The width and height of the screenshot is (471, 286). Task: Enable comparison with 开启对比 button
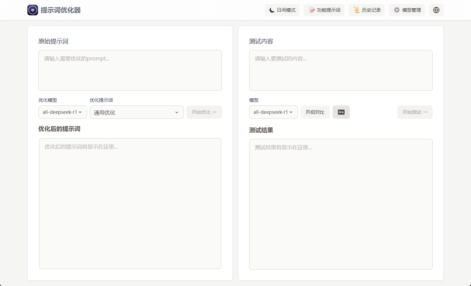pos(315,112)
